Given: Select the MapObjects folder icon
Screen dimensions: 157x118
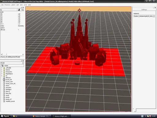Looking at the screenshot, I should tap(4, 74).
